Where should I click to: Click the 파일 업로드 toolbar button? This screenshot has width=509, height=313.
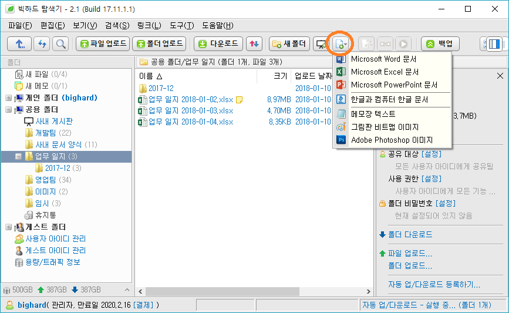pyautogui.click(x=103, y=44)
